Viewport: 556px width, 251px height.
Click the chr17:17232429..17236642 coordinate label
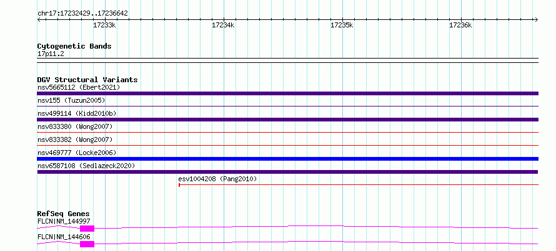[x=82, y=14]
